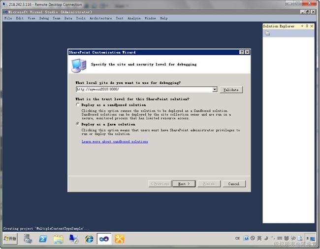Open the Architecture menu
320x249 pixels.
pyautogui.click(x=100, y=18)
